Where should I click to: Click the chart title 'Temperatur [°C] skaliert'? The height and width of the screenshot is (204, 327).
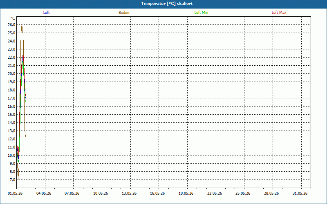pos(167,4)
